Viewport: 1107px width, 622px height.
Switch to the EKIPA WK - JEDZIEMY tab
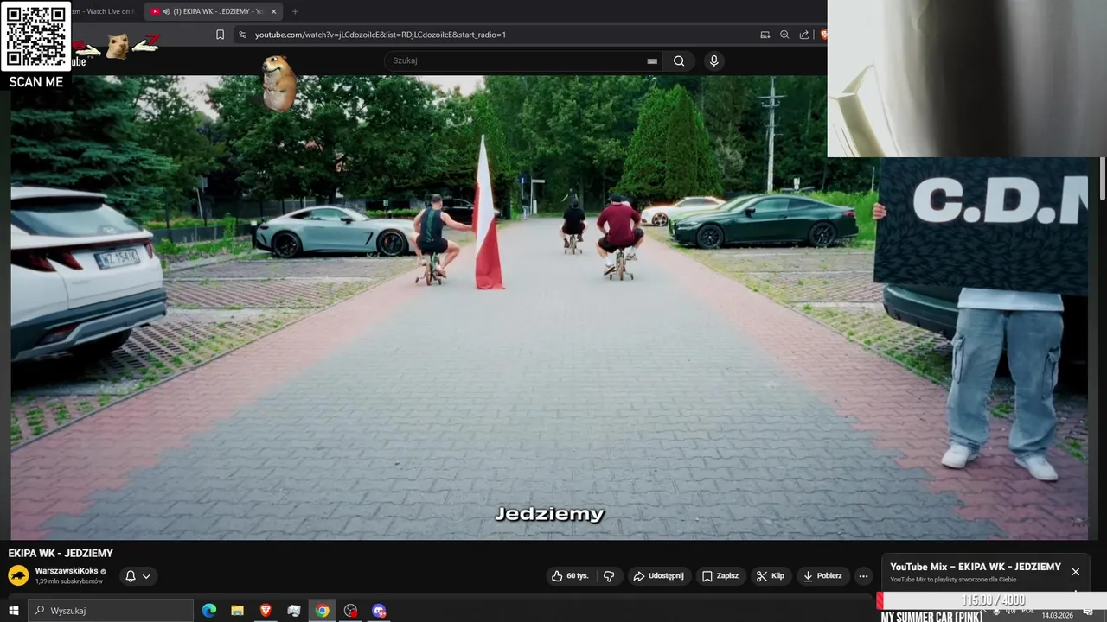pyautogui.click(x=214, y=11)
